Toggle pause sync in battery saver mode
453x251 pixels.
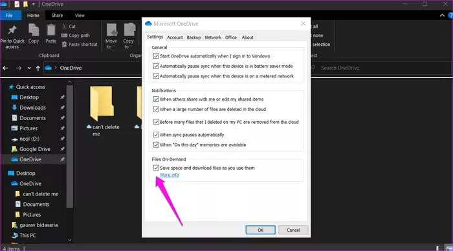click(156, 66)
